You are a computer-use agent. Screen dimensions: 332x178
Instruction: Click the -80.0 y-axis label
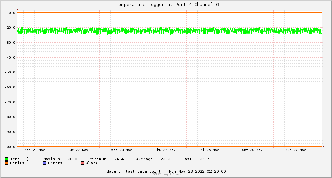click(10, 117)
